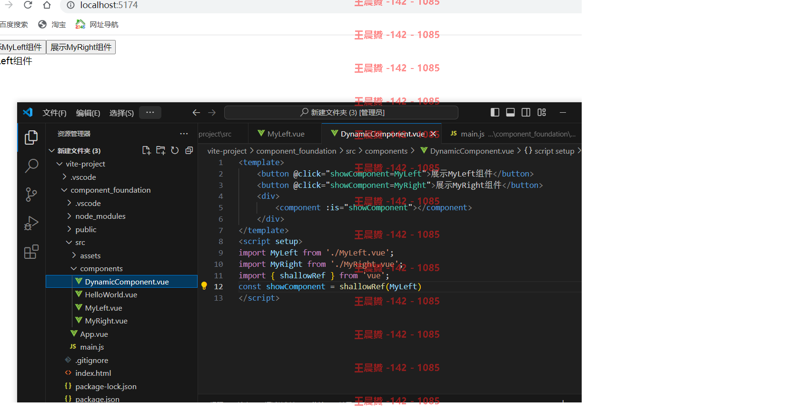Image resolution: width=794 pixels, height=411 pixels.
Task: Go to browser home page
Action: 47,5
